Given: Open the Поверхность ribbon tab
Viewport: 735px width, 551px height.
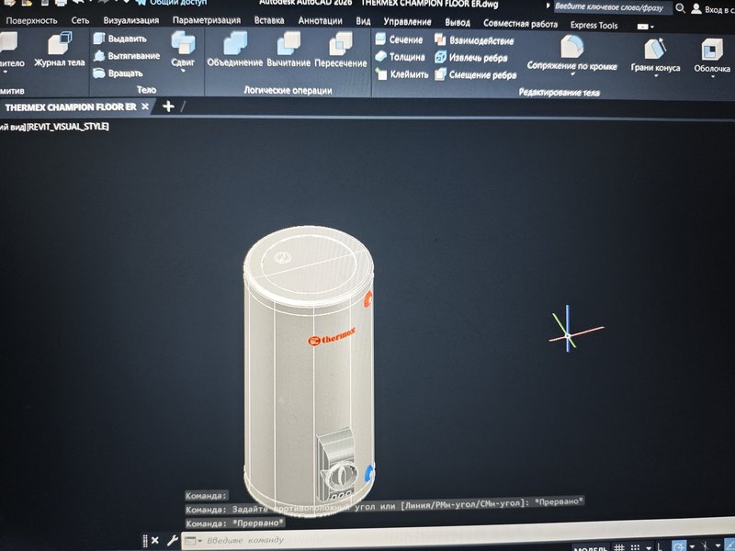Looking at the screenshot, I should click(x=31, y=20).
